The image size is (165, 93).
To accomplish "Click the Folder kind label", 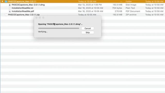I will 129,2.
